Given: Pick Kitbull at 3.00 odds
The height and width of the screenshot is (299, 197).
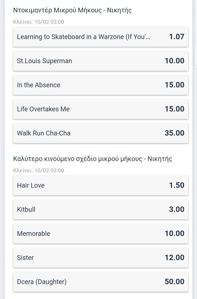Looking at the screenshot, I should (x=101, y=209).
